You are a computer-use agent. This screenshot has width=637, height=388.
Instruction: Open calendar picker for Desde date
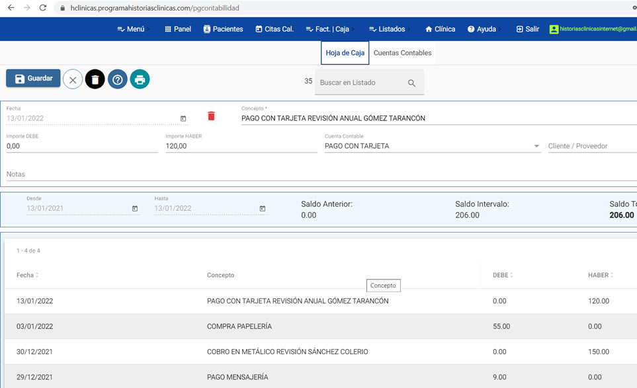(135, 208)
